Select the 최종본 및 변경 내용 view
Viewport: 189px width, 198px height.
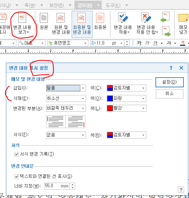pos(82,24)
